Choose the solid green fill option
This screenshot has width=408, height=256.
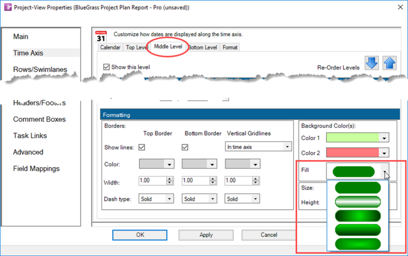click(x=358, y=188)
